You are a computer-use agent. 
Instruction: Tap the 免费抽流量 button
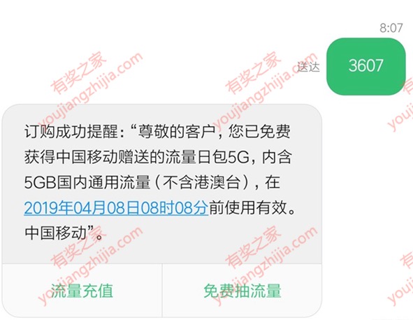(x=242, y=291)
